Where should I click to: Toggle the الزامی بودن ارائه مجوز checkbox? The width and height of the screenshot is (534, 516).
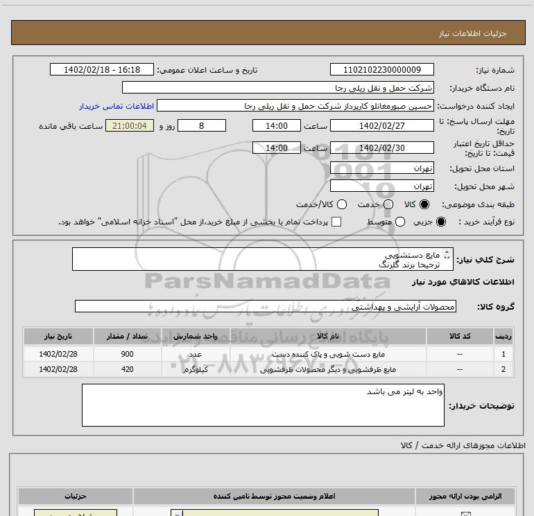(x=465, y=514)
